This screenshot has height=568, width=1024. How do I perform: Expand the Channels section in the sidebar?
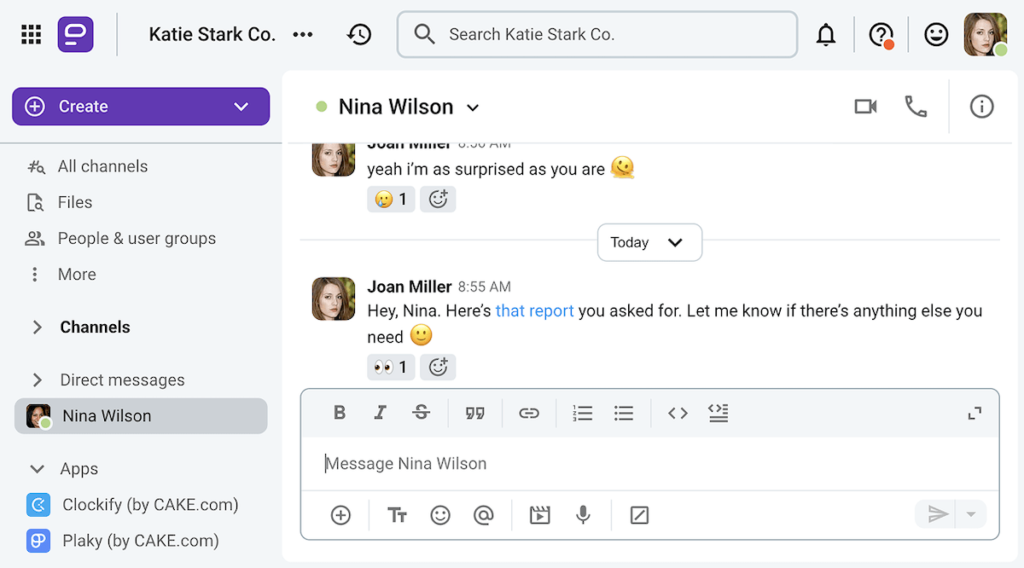36,327
